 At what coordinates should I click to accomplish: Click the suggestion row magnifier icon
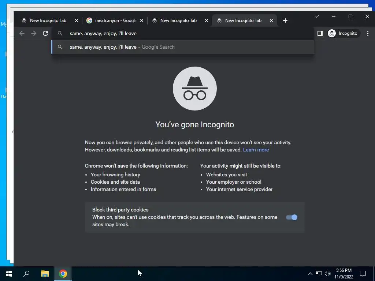[x=60, y=47]
